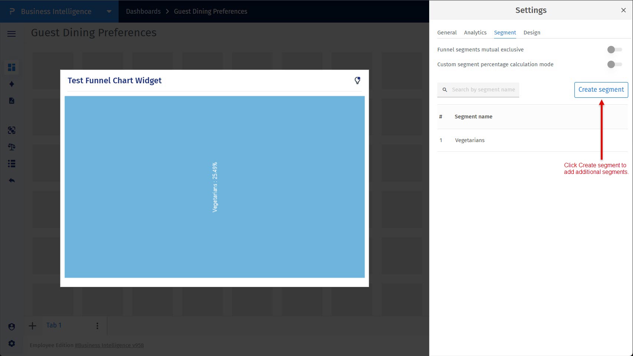The image size is (633, 356).
Task: Switch to the Design tab
Action: [x=532, y=32]
